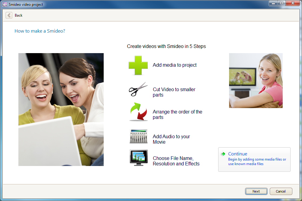This screenshot has width=302, height=201.
Task: Click the "How to make a Smideo?" heading
Action: point(40,31)
